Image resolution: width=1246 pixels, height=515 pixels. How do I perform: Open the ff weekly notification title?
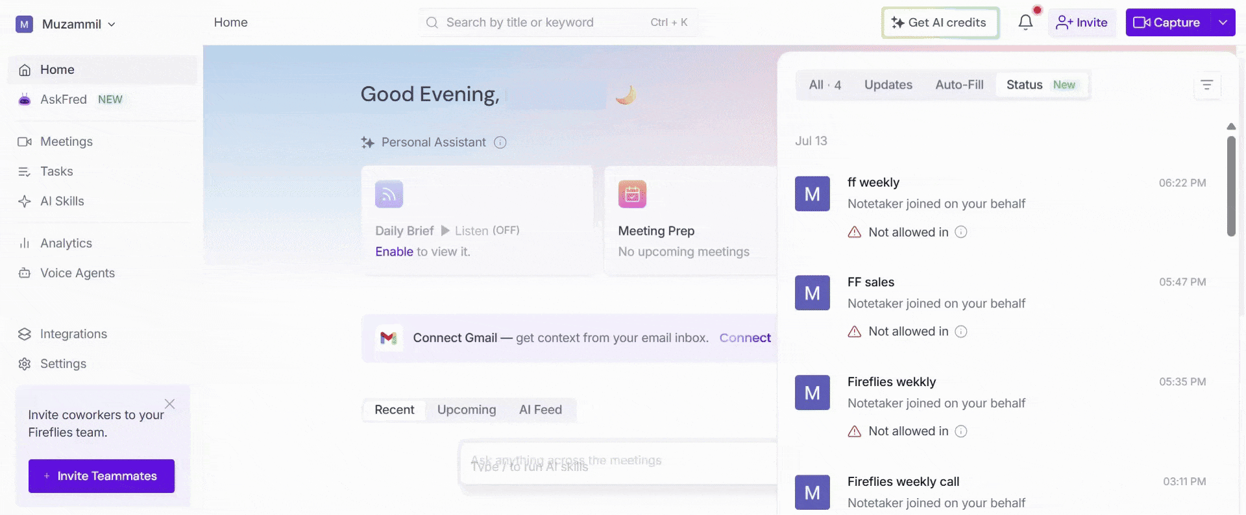point(873,182)
